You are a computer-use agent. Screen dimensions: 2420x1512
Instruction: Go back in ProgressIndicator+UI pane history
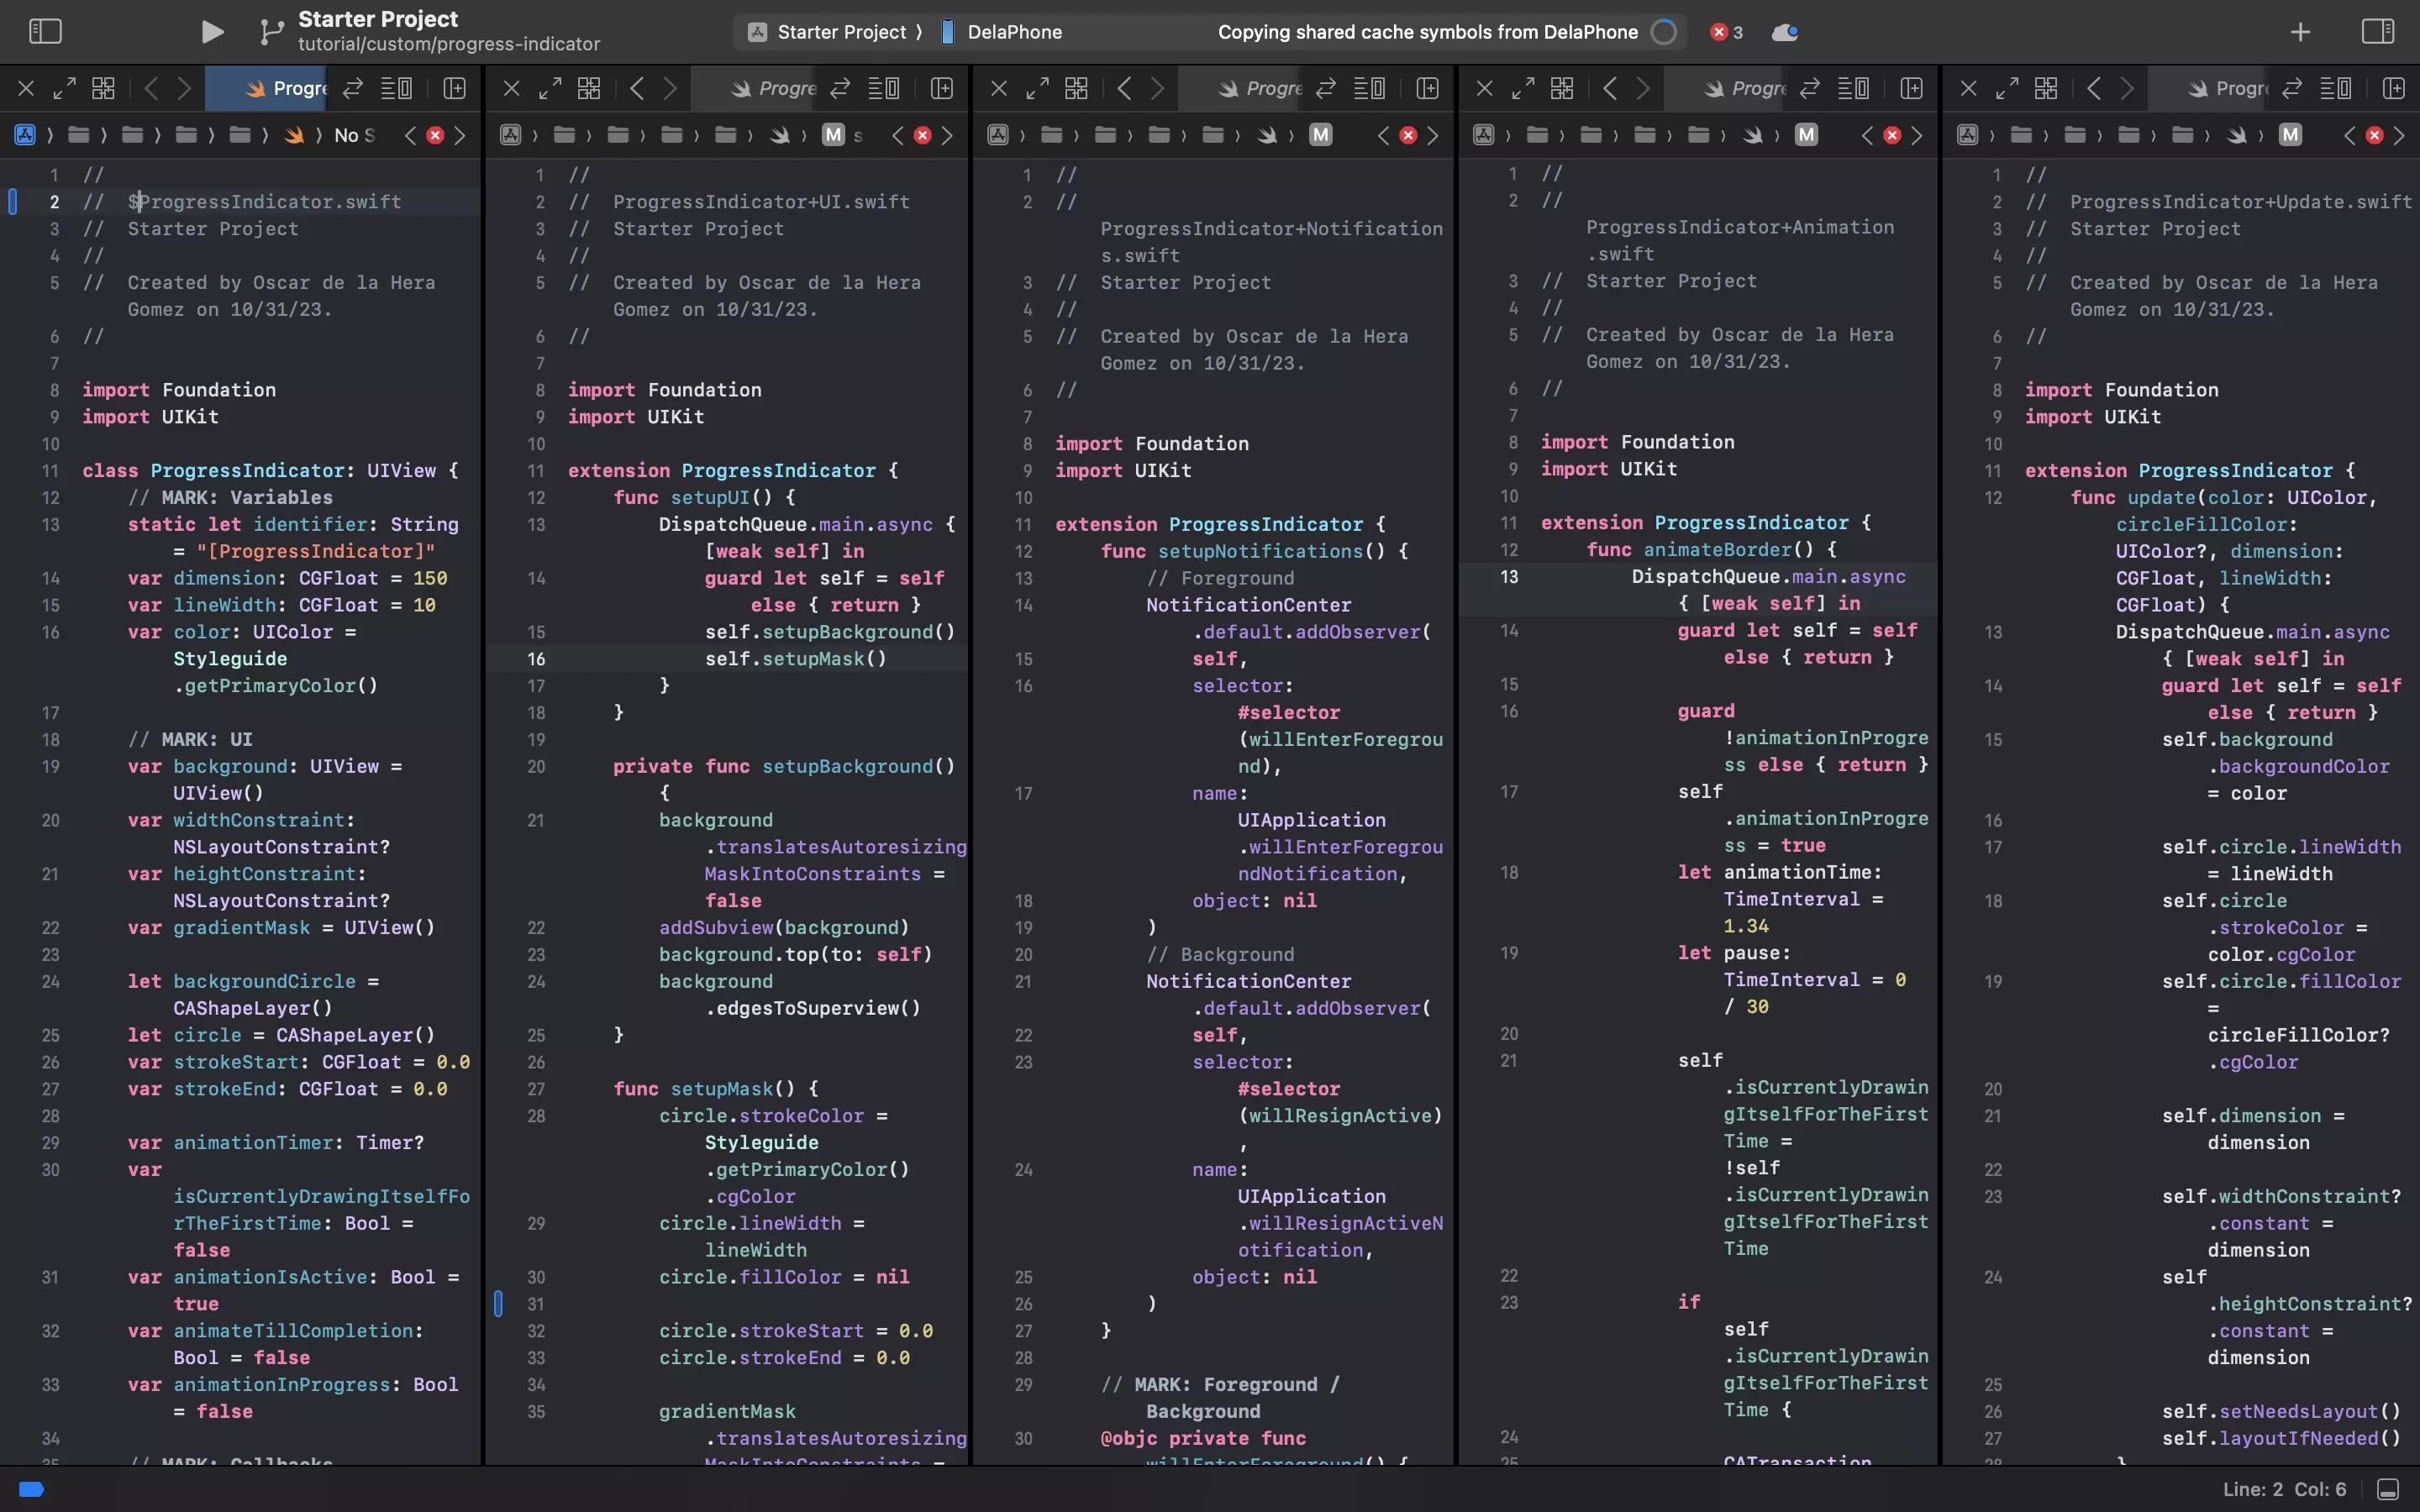pos(637,88)
